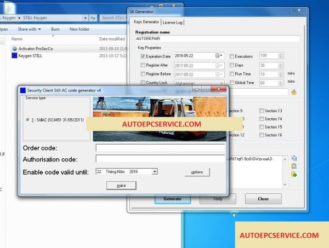The height and width of the screenshot is (248, 329).
Task: Open the Expiration Date calendar dropdown
Action: [x=219, y=55]
